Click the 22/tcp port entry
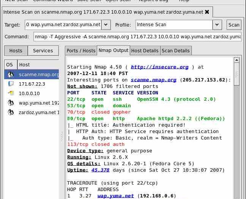This screenshot has width=246, height=199. pyautogui.click(x=76, y=99)
